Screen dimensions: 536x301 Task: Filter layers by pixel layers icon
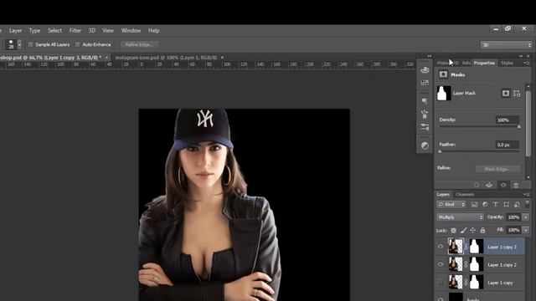click(x=474, y=204)
